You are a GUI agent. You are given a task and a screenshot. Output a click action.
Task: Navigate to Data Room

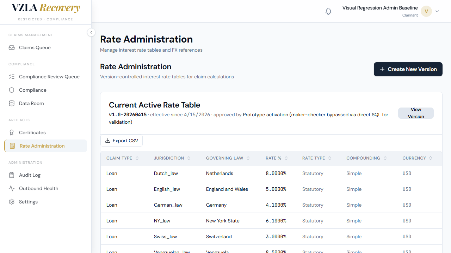[45, 103]
